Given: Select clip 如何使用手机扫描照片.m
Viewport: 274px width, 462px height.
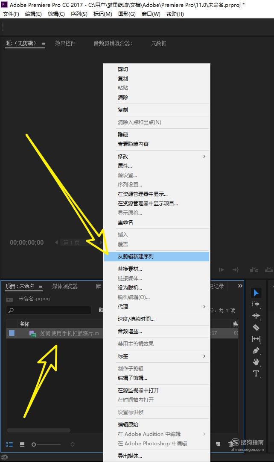Looking at the screenshot, I should point(70,333).
